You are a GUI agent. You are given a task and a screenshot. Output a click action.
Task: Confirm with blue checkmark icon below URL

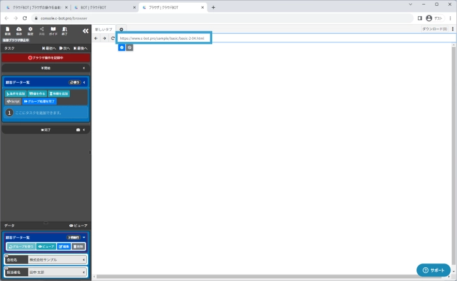pos(121,48)
